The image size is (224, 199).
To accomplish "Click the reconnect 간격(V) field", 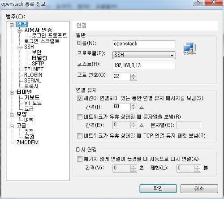I will (121, 168).
